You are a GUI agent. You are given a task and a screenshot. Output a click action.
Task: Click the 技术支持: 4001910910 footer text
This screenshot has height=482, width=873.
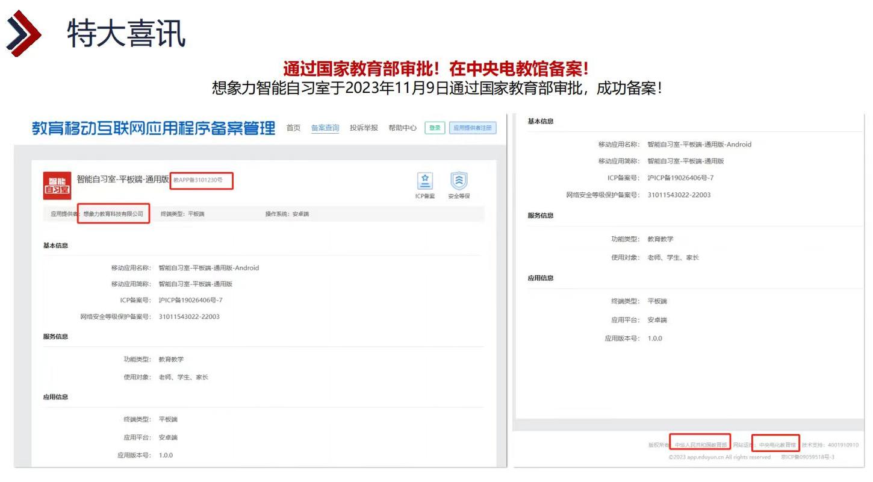click(x=830, y=445)
